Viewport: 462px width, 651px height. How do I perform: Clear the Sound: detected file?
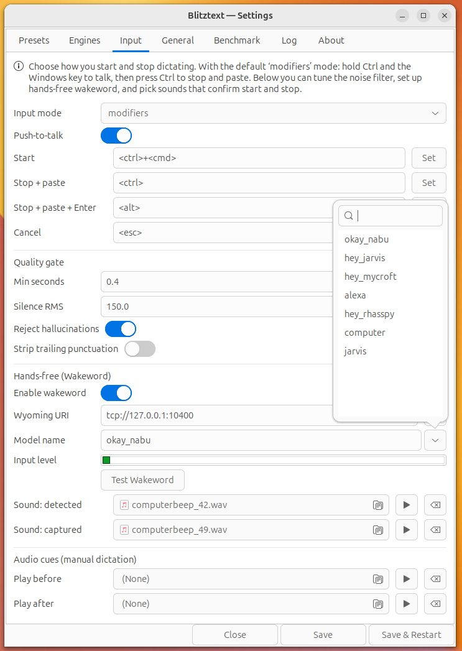435,505
